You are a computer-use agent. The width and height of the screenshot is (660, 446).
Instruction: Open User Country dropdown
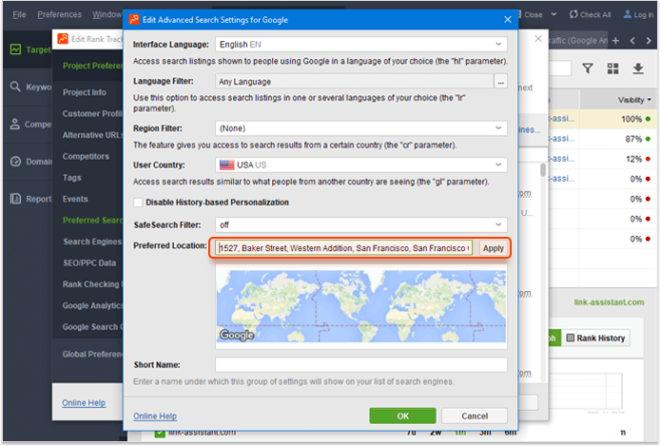[361, 165]
